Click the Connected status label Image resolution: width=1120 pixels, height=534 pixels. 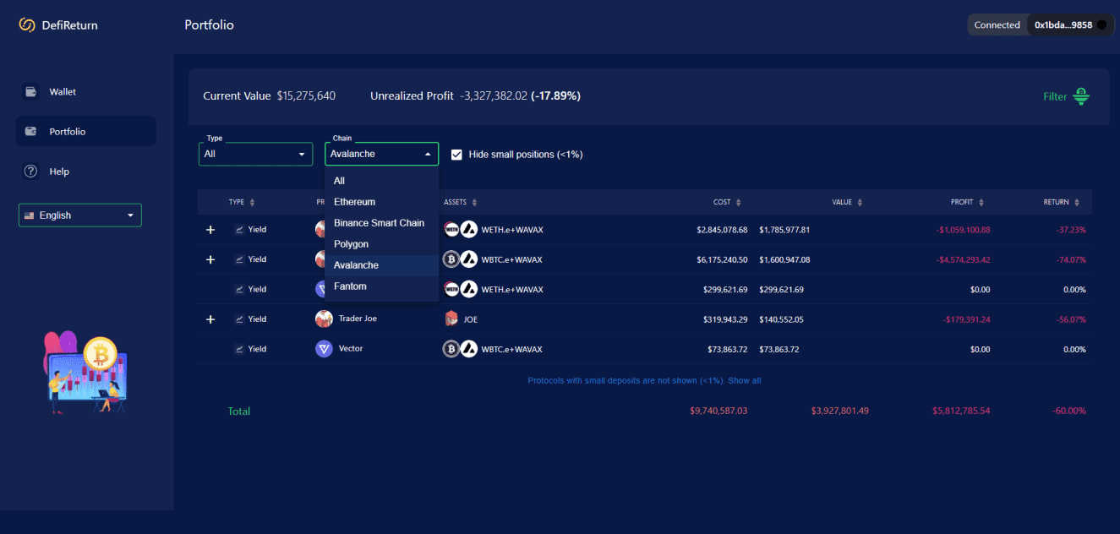click(997, 25)
